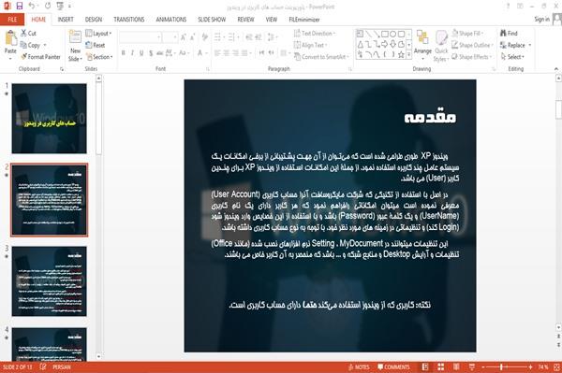Screen dimensions: 562x373
Task: Toggle bold formatting
Action: (124, 53)
